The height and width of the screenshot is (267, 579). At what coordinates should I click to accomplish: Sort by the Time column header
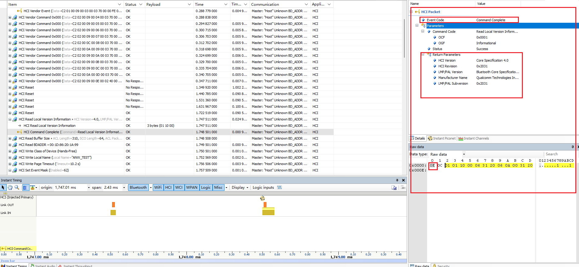212,4
